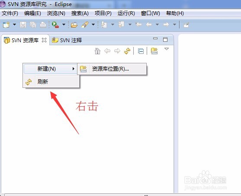Open the Search dropdown arrow

point(93,25)
